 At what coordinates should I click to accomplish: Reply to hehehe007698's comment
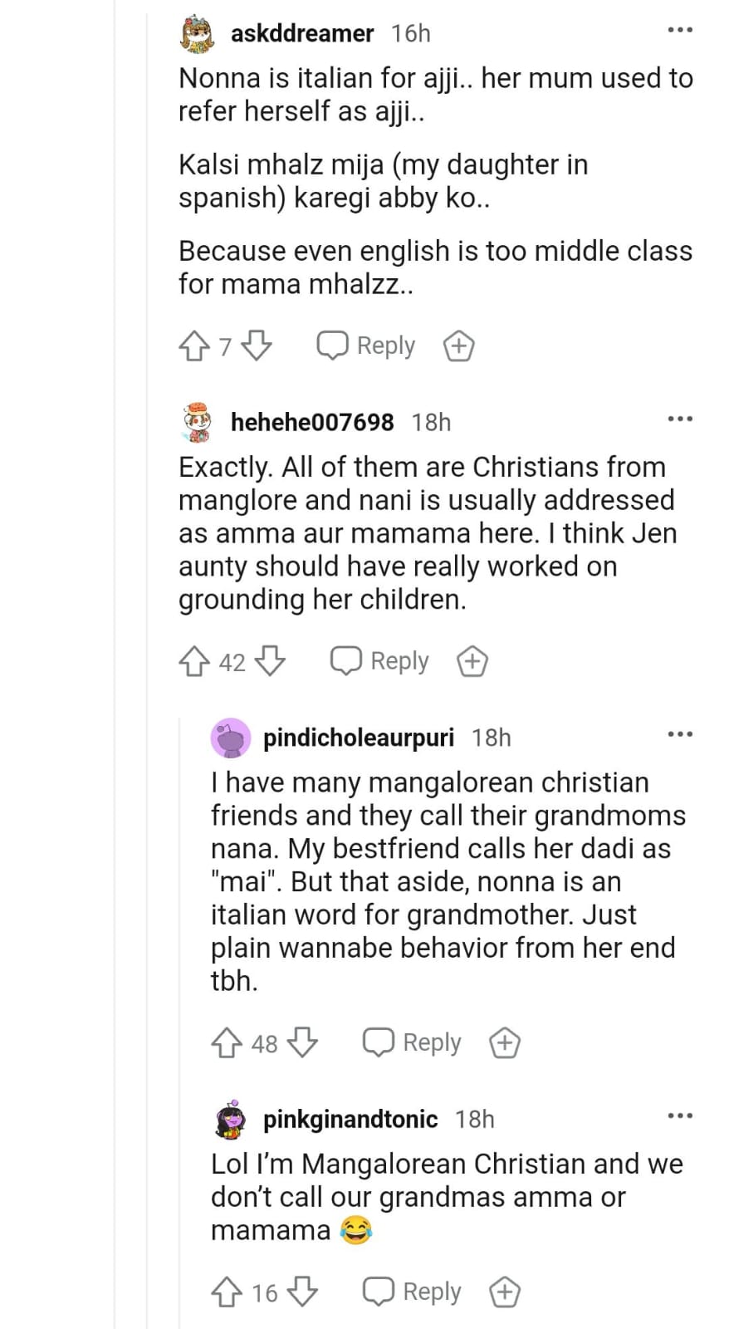coord(379,661)
